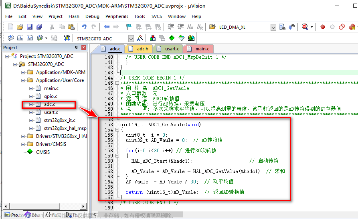Open Options for Target wand icon
Image resolution: width=358 pixels, height=219 pixels.
[140, 38]
